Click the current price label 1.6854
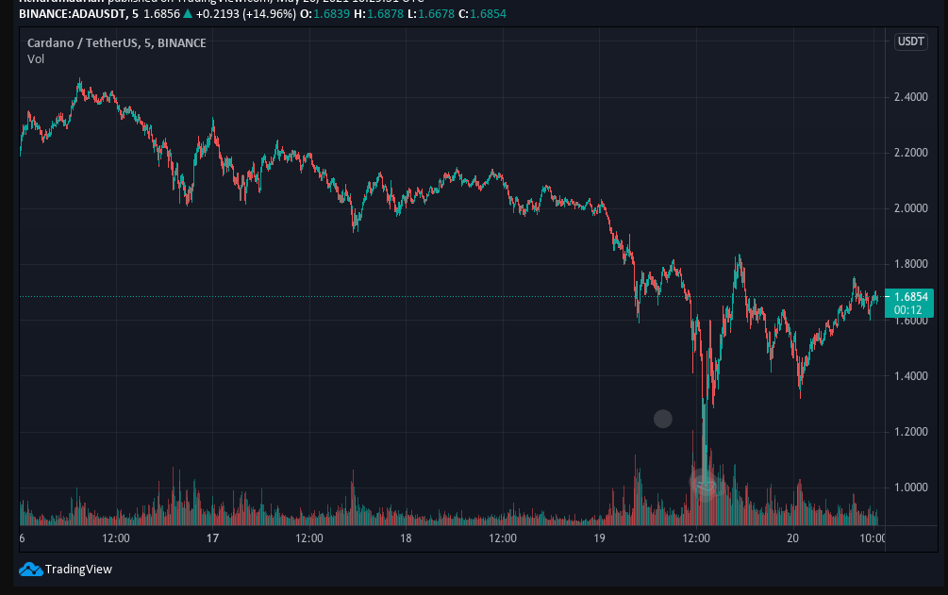The width and height of the screenshot is (948, 595). [910, 296]
